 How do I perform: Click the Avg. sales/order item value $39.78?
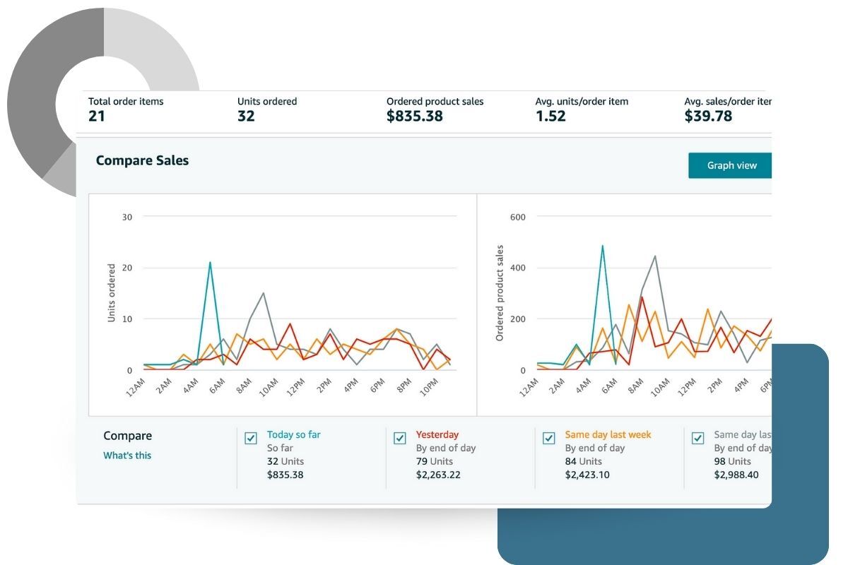point(708,117)
